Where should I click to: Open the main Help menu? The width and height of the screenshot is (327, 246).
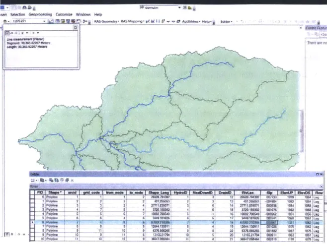click(98, 14)
